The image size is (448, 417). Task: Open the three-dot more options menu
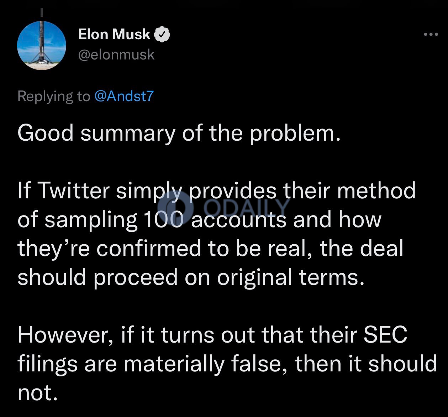tap(431, 35)
